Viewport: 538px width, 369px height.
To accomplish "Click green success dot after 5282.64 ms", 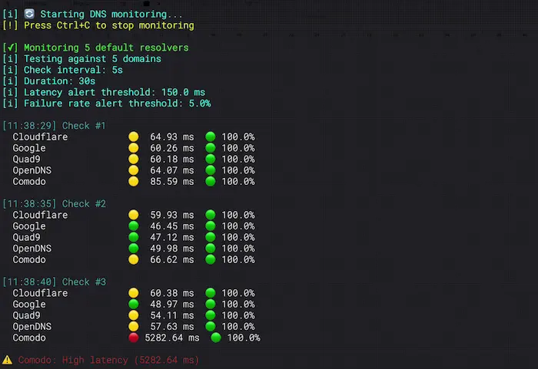I will pyautogui.click(x=216, y=338).
